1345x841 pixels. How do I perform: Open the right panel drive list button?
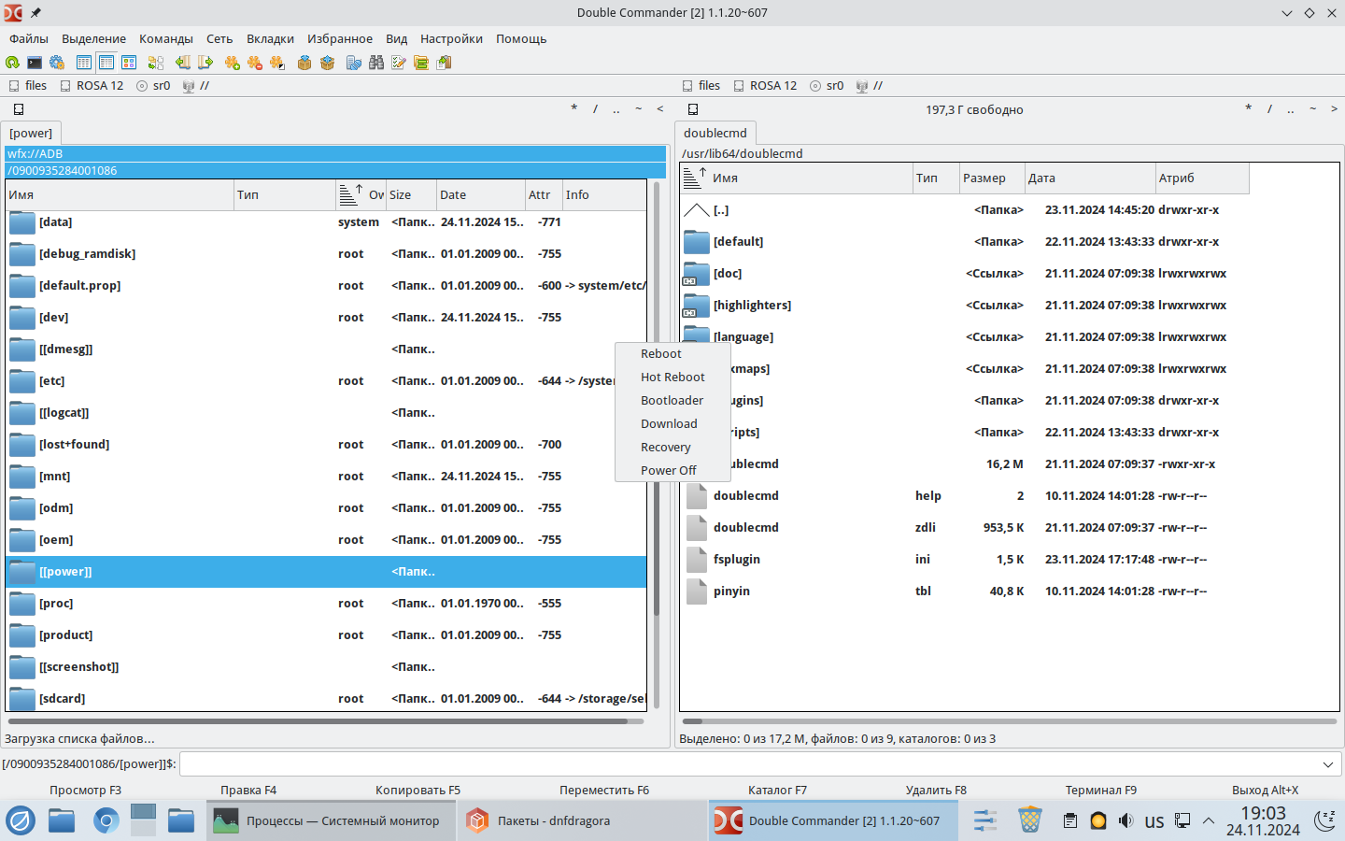(x=693, y=109)
